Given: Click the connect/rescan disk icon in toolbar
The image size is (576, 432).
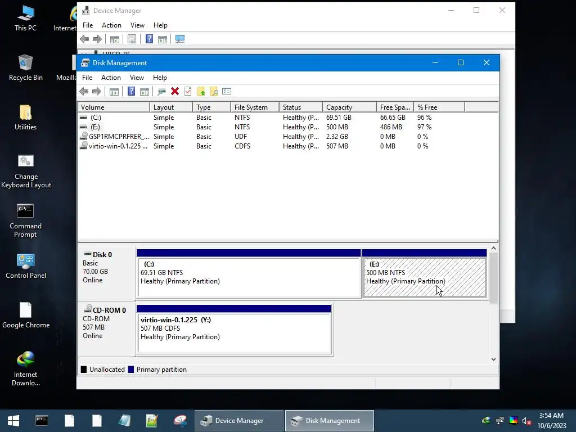Looking at the screenshot, I should 161,92.
